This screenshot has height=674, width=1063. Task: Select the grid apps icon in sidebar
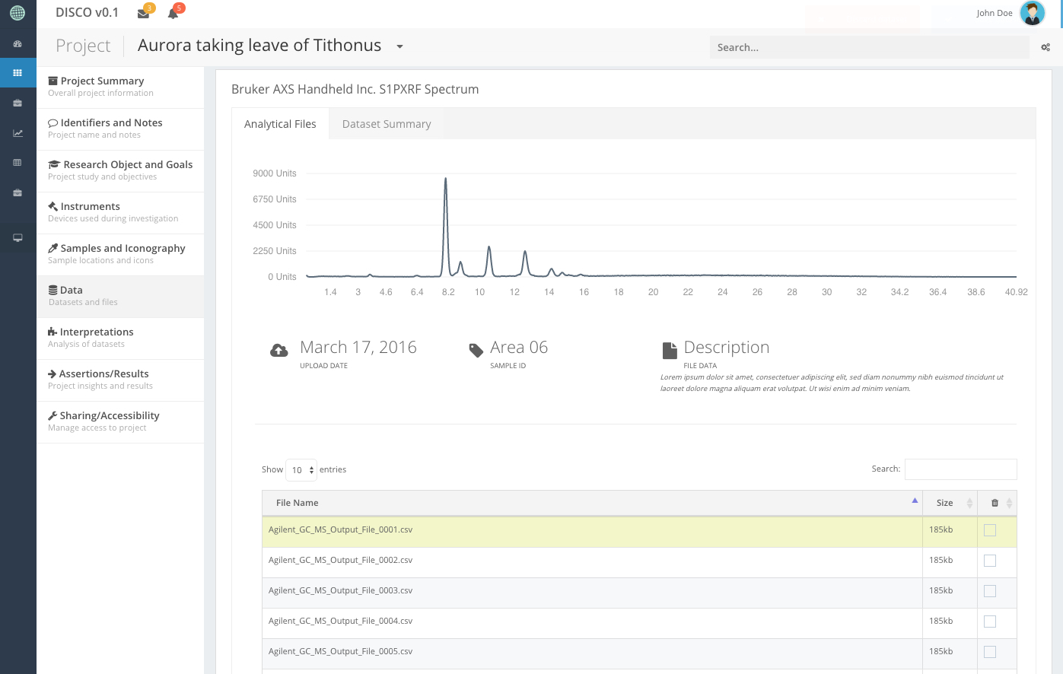[x=18, y=73]
